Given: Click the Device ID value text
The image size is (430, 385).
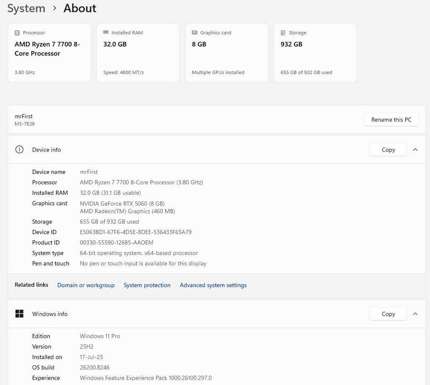Looking at the screenshot, I should click(135, 232).
